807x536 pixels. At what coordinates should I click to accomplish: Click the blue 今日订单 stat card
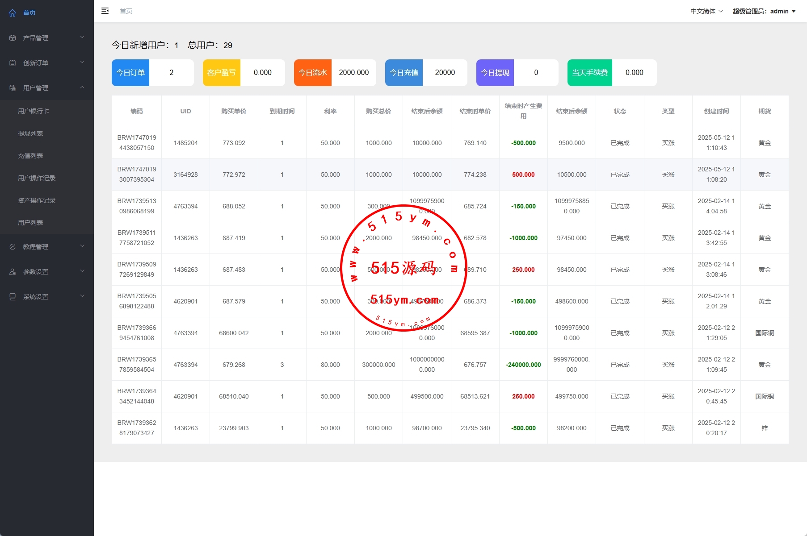tap(130, 73)
